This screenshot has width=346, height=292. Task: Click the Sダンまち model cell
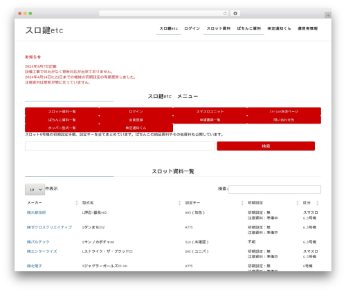click(x=93, y=227)
